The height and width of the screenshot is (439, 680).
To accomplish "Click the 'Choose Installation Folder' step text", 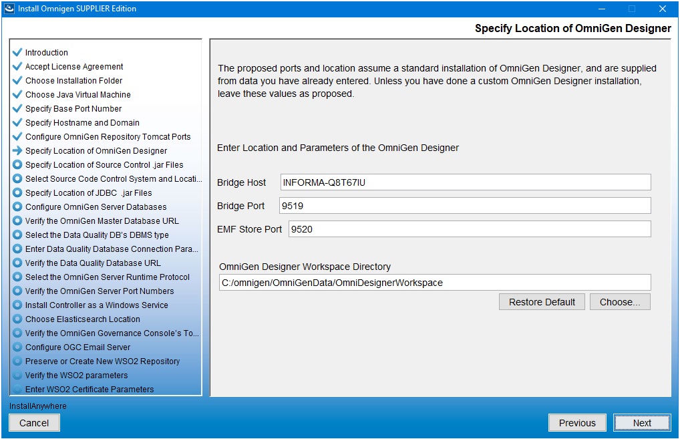I will click(x=73, y=80).
